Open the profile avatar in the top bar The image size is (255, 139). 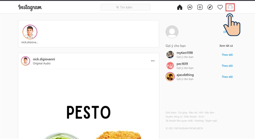coord(230,7)
